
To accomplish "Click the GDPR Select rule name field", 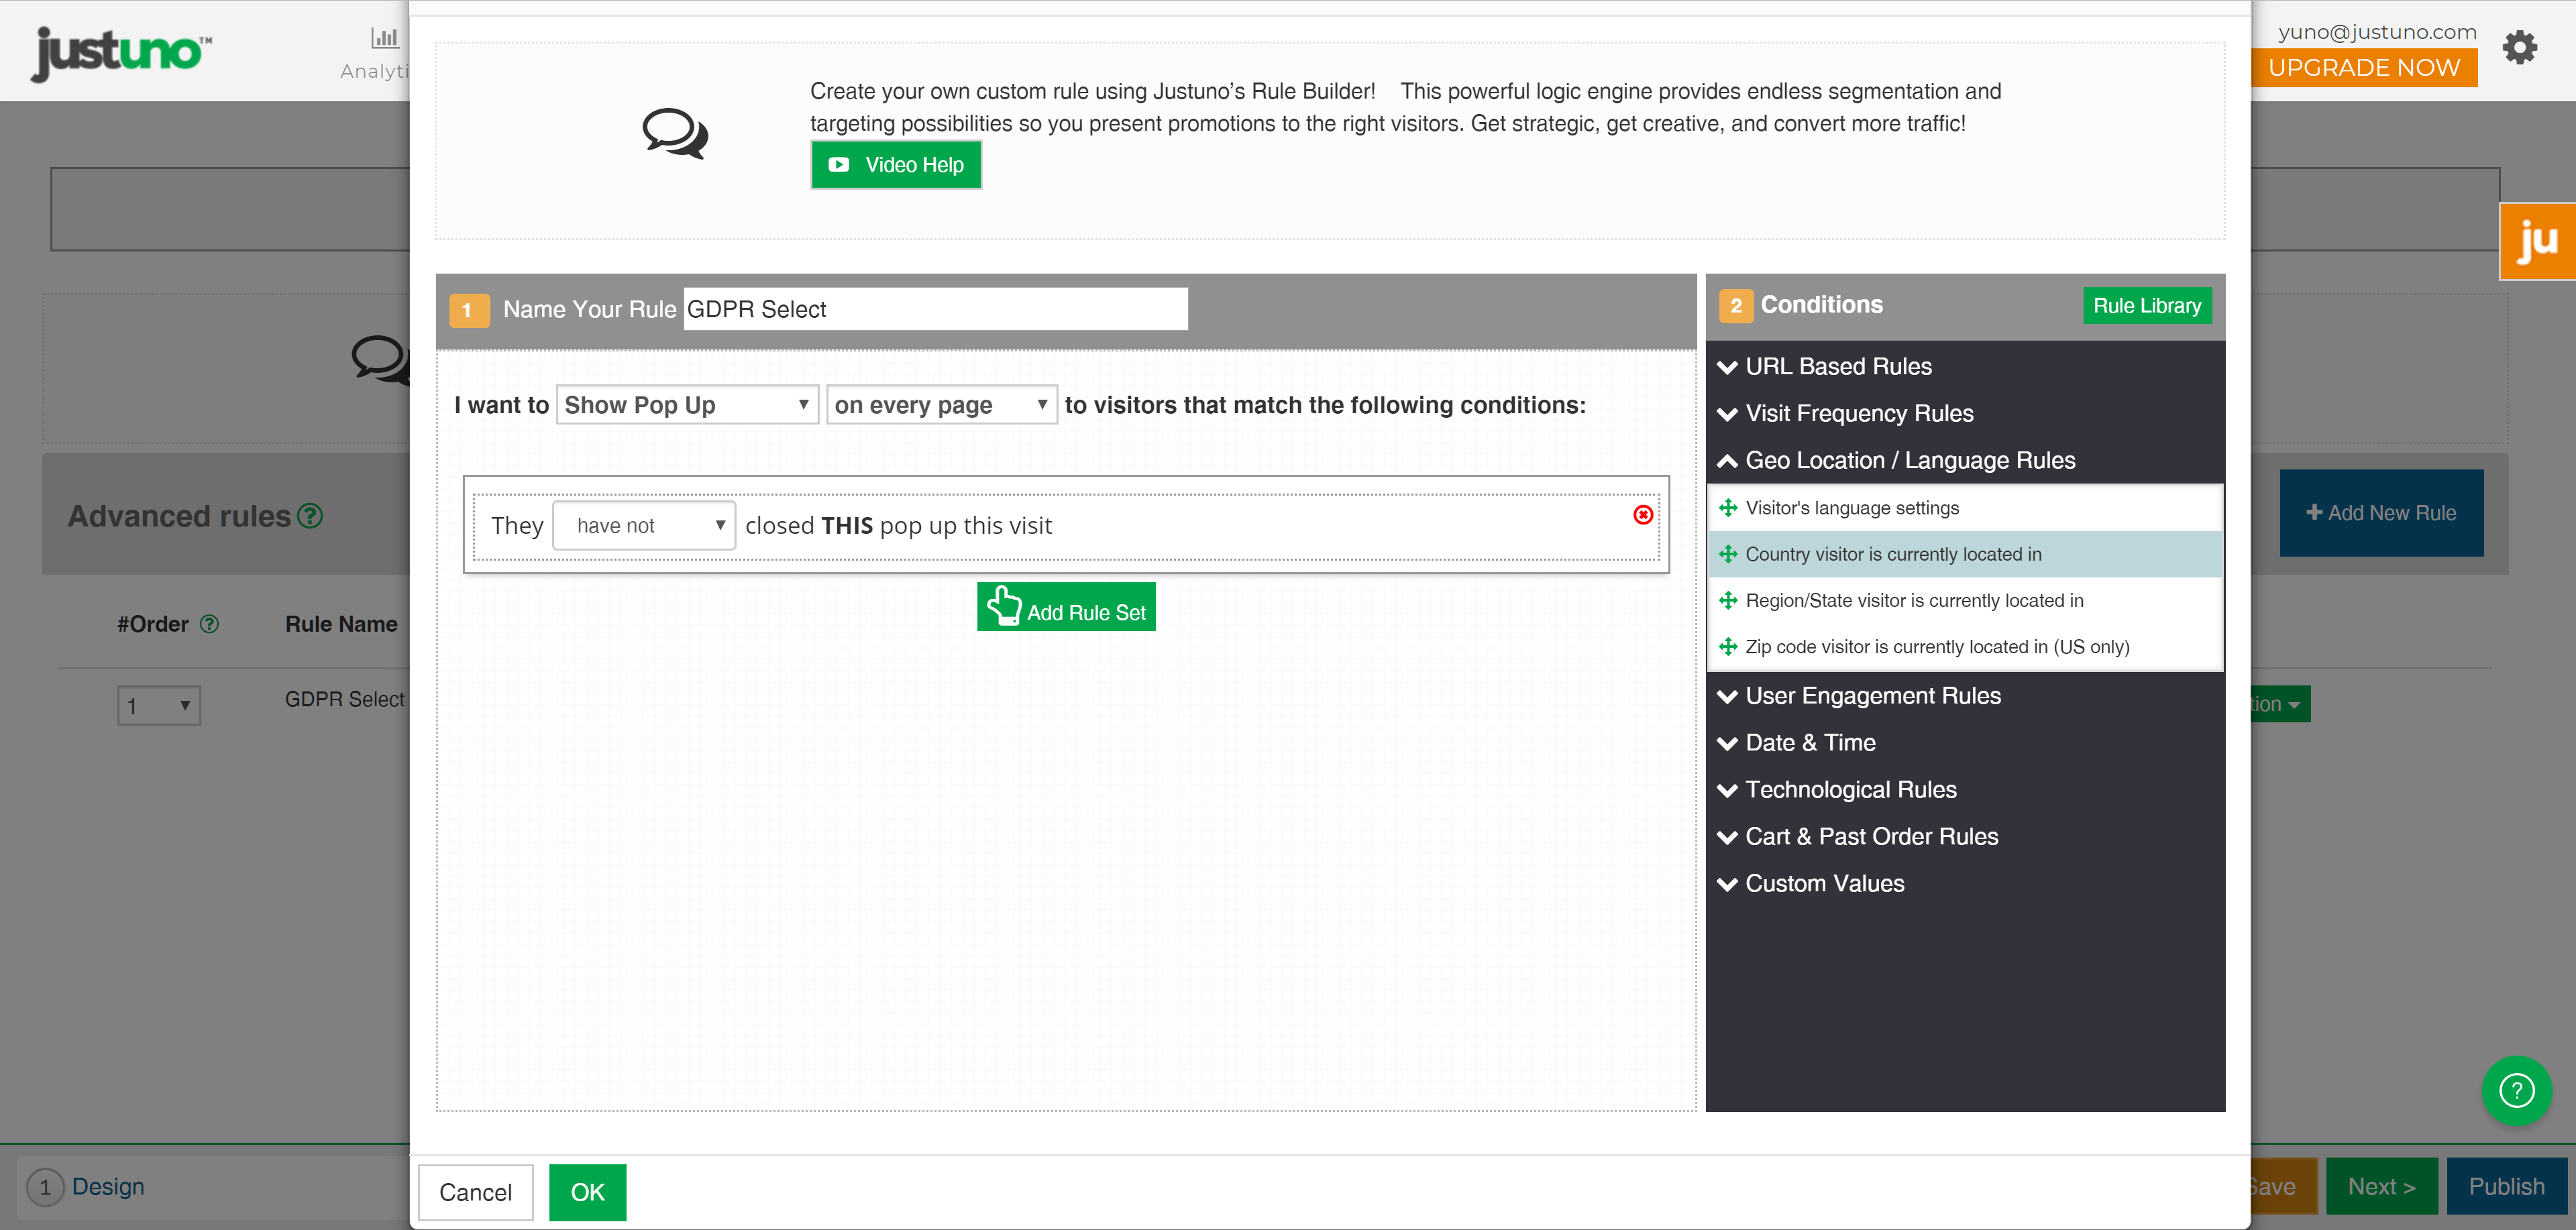I will [x=934, y=308].
